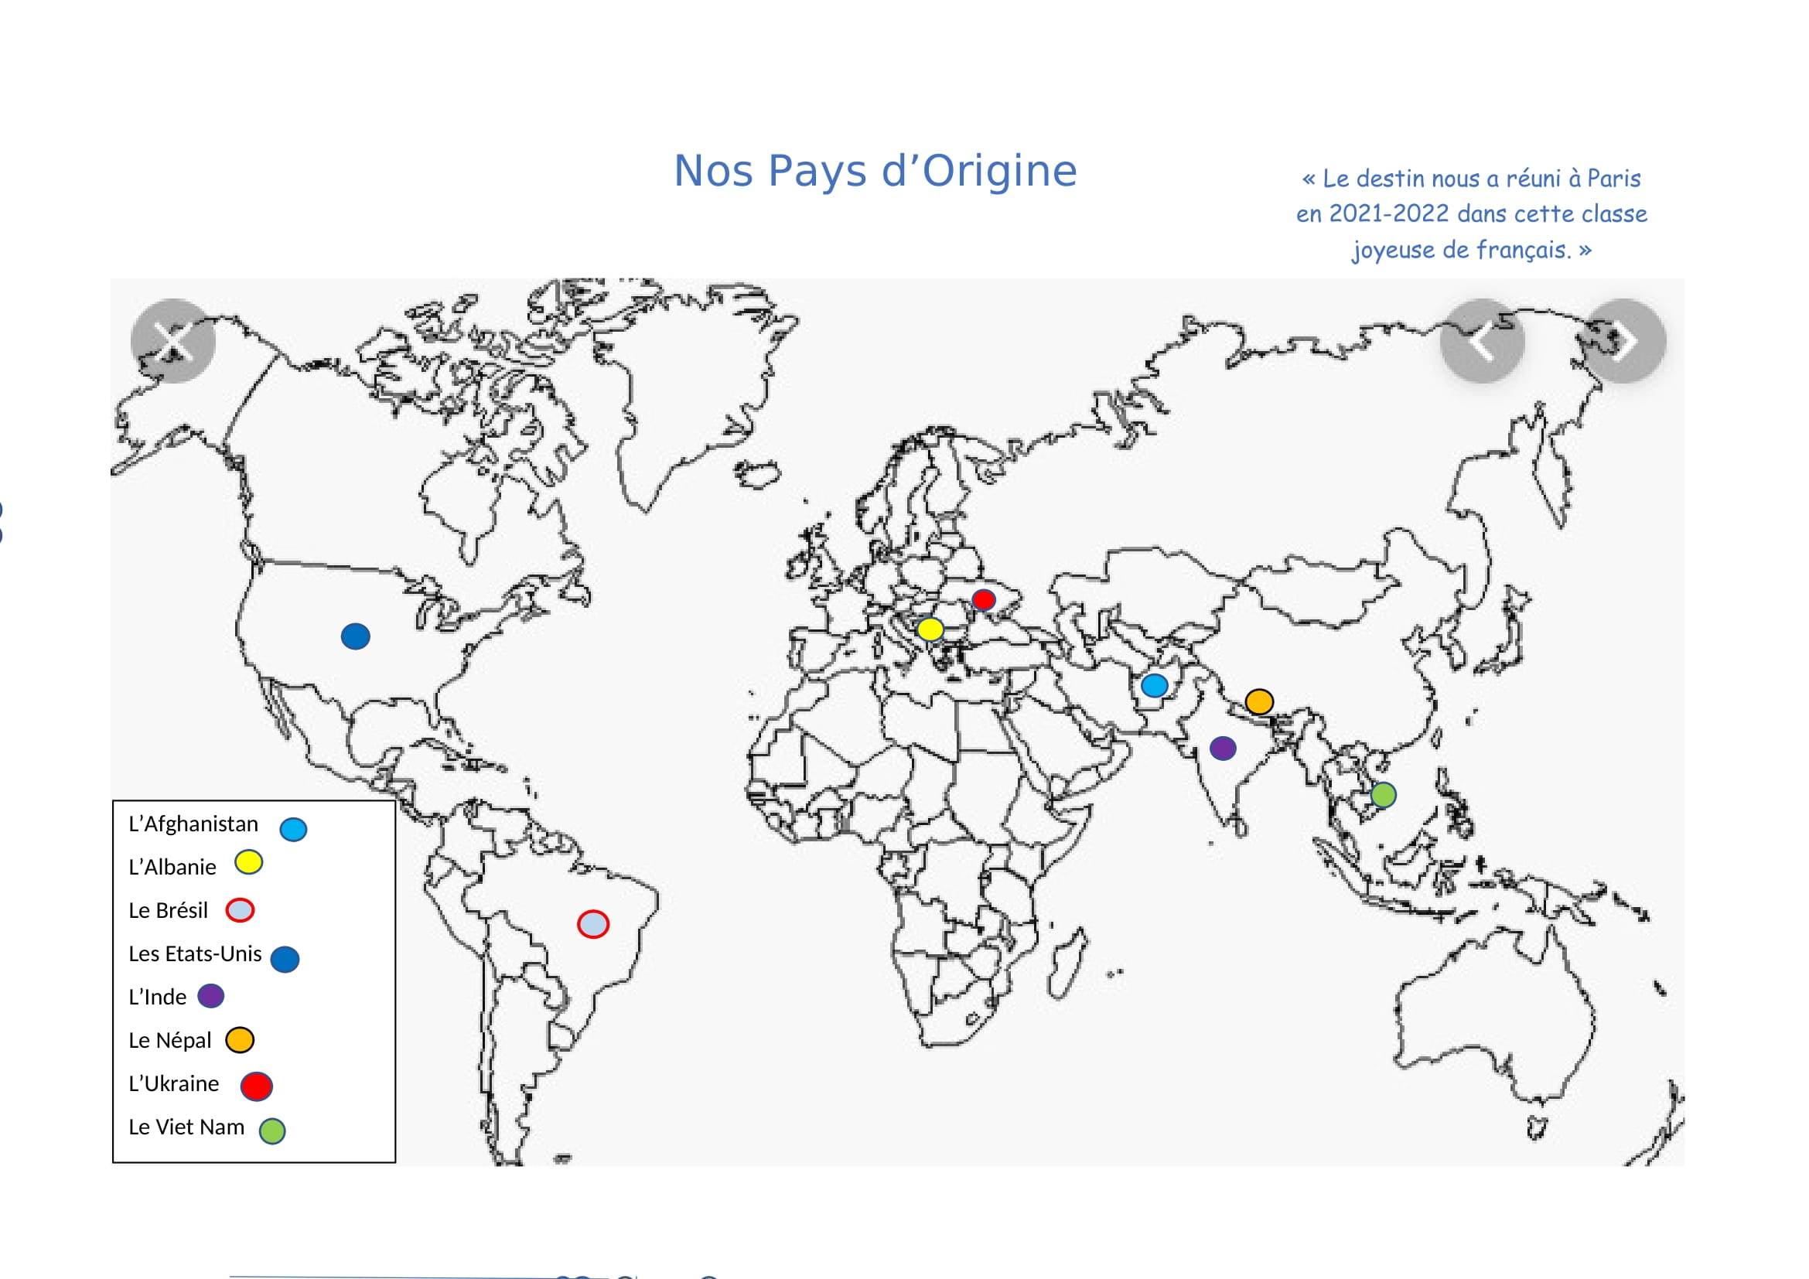Click the light blue dot on Afghanistan
The width and height of the screenshot is (1809, 1279).
coord(1154,685)
